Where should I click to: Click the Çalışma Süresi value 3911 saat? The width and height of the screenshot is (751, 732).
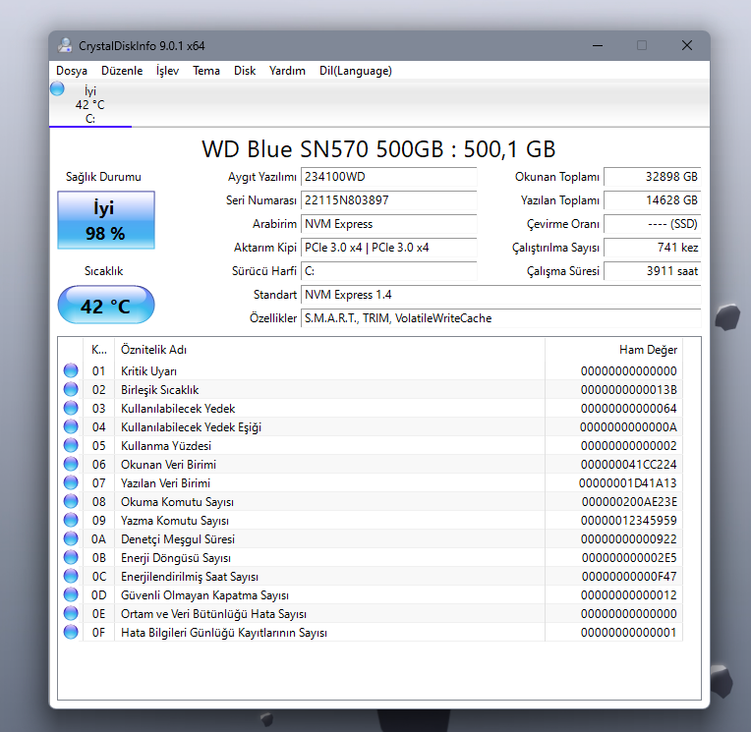[x=653, y=271]
